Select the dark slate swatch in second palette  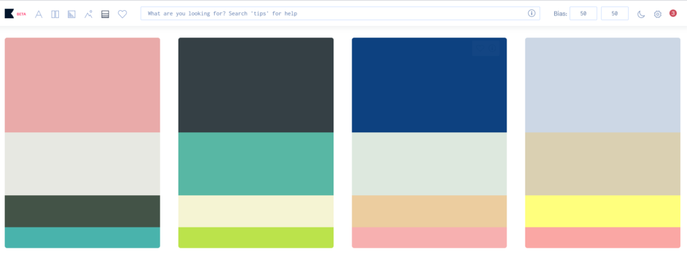(256, 85)
